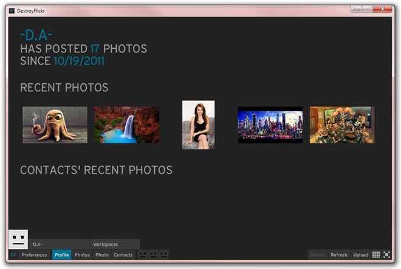Click the 17 photos count

pyautogui.click(x=95, y=49)
